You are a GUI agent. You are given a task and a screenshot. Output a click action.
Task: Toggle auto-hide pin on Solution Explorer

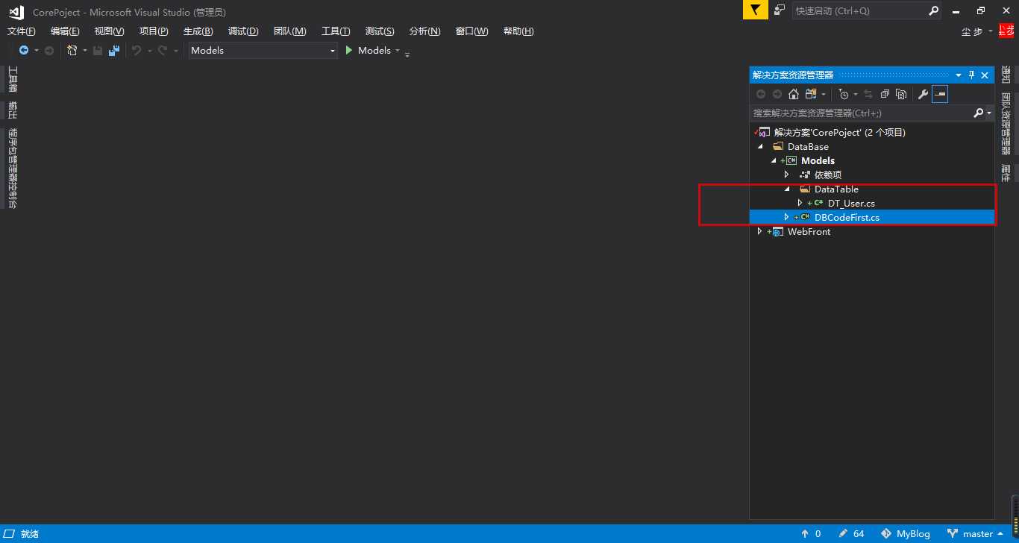972,75
